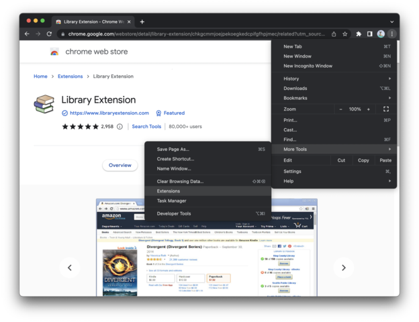Expand the History submenu
Screen dimensions: 419x322
(x=334, y=78)
